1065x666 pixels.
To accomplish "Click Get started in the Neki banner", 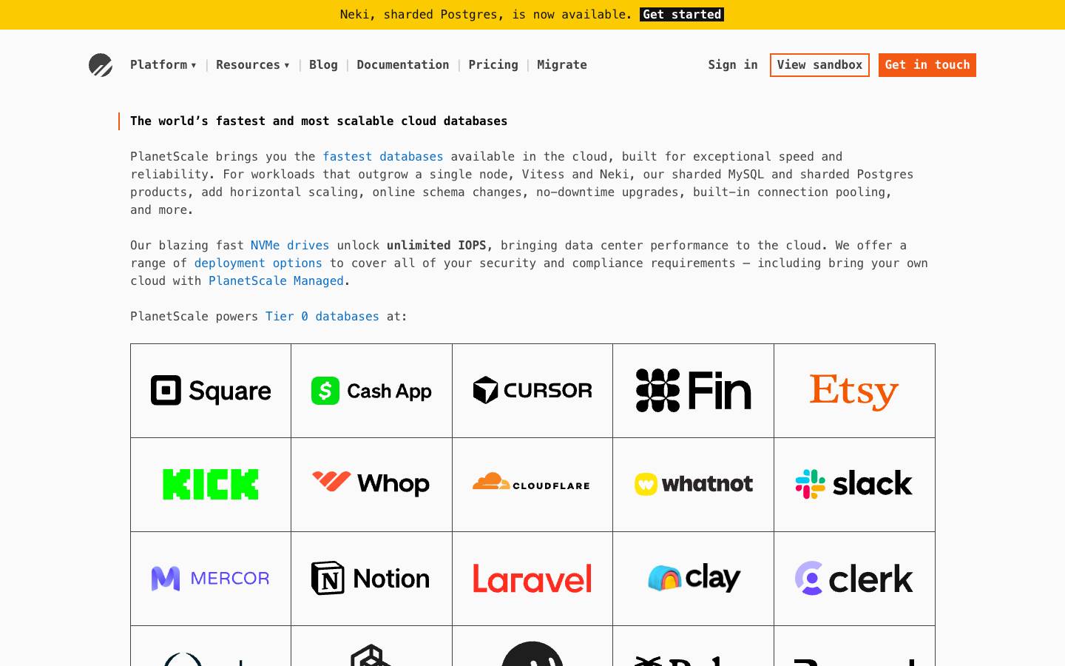I will [x=682, y=15].
